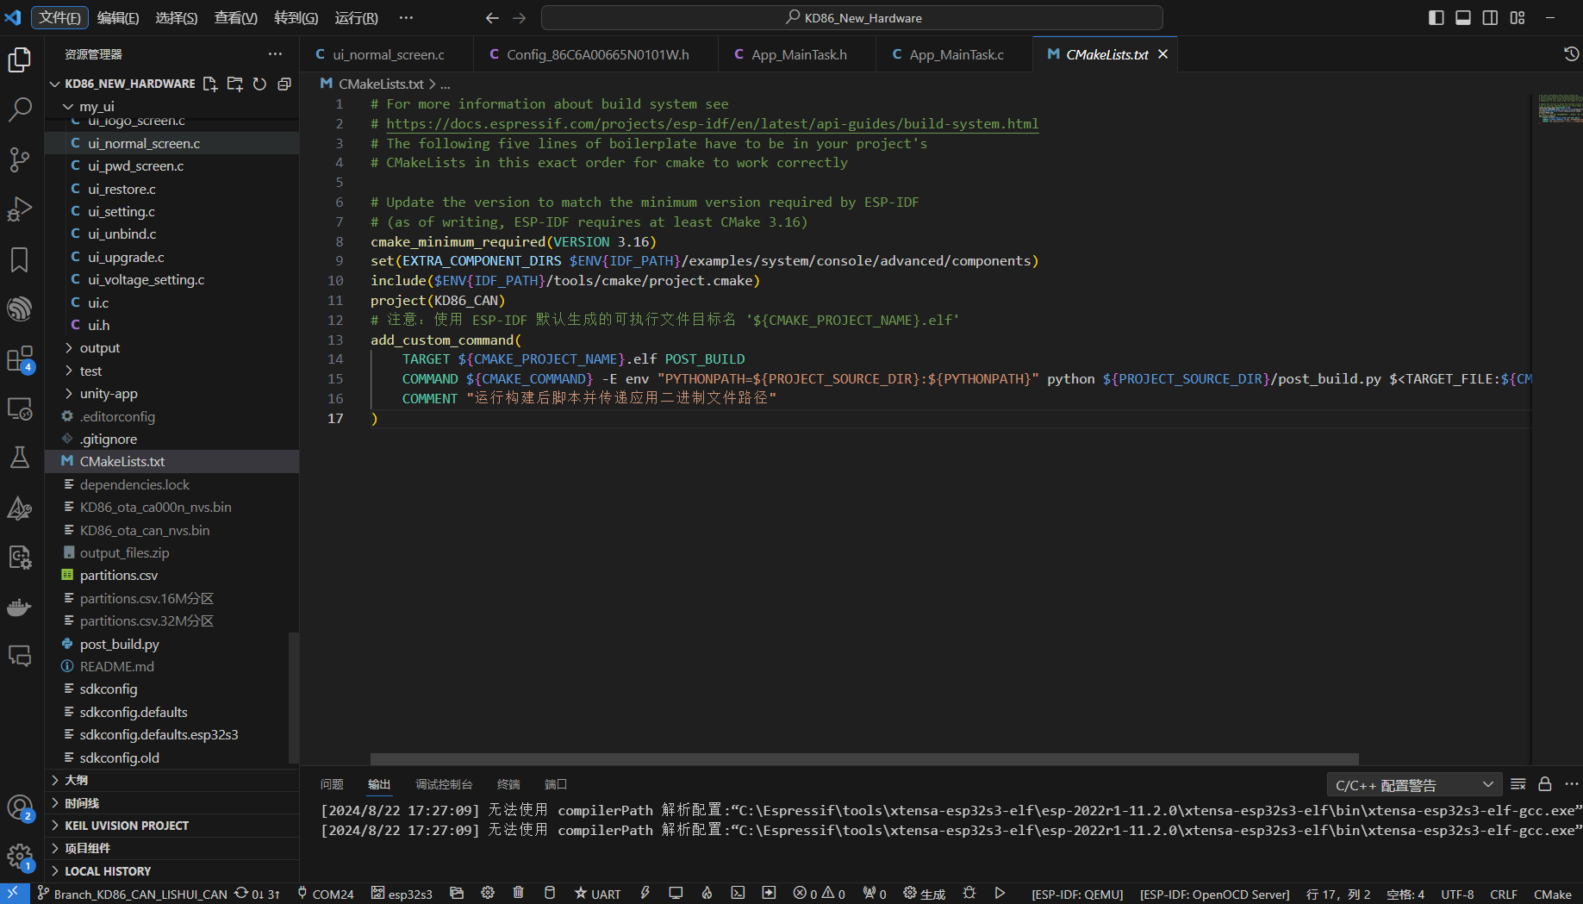Screen dimensions: 1583x904
Task: Open ESP-IDF SDK config gear in status bar
Action: (488, 894)
